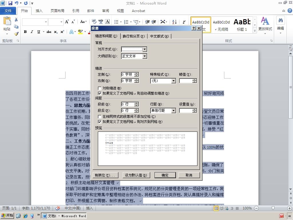Click the Cut scissors icon
Viewport: 293px width, 220px height.
[x=16, y=19]
